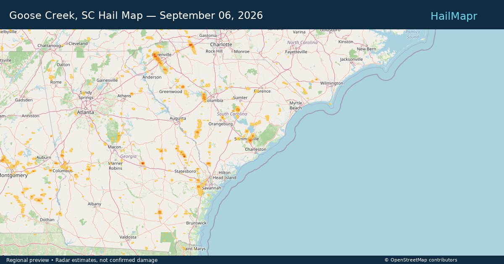Click the Greenwood label

click(x=171, y=91)
